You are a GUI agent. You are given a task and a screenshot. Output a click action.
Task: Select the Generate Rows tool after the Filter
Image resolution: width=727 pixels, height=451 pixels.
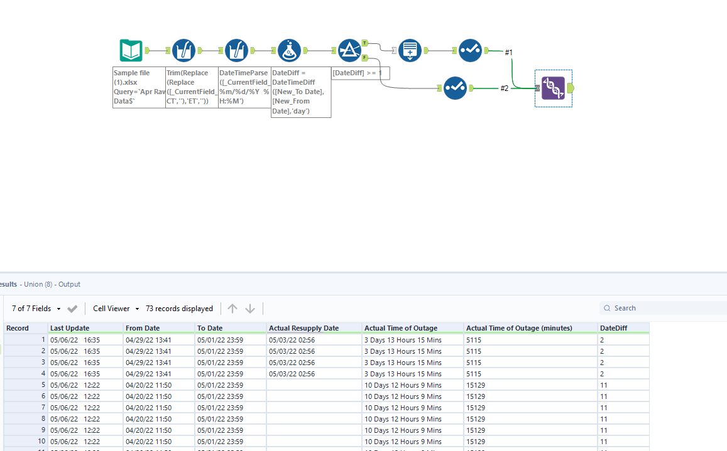pos(410,50)
